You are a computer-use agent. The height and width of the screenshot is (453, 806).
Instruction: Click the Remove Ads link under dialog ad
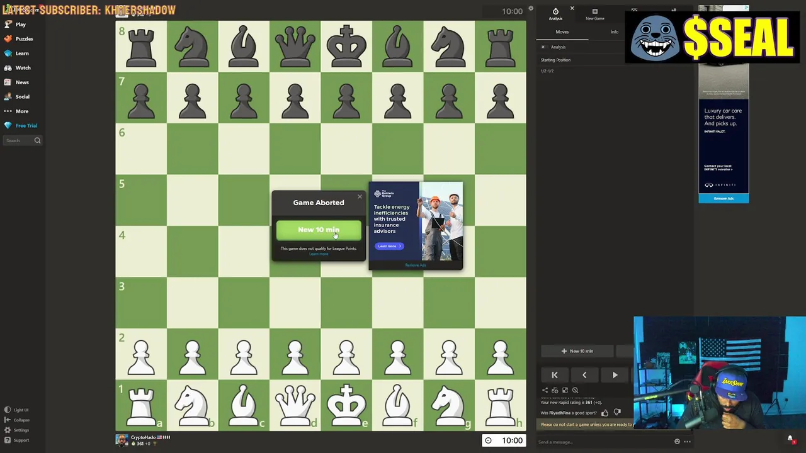tap(416, 266)
